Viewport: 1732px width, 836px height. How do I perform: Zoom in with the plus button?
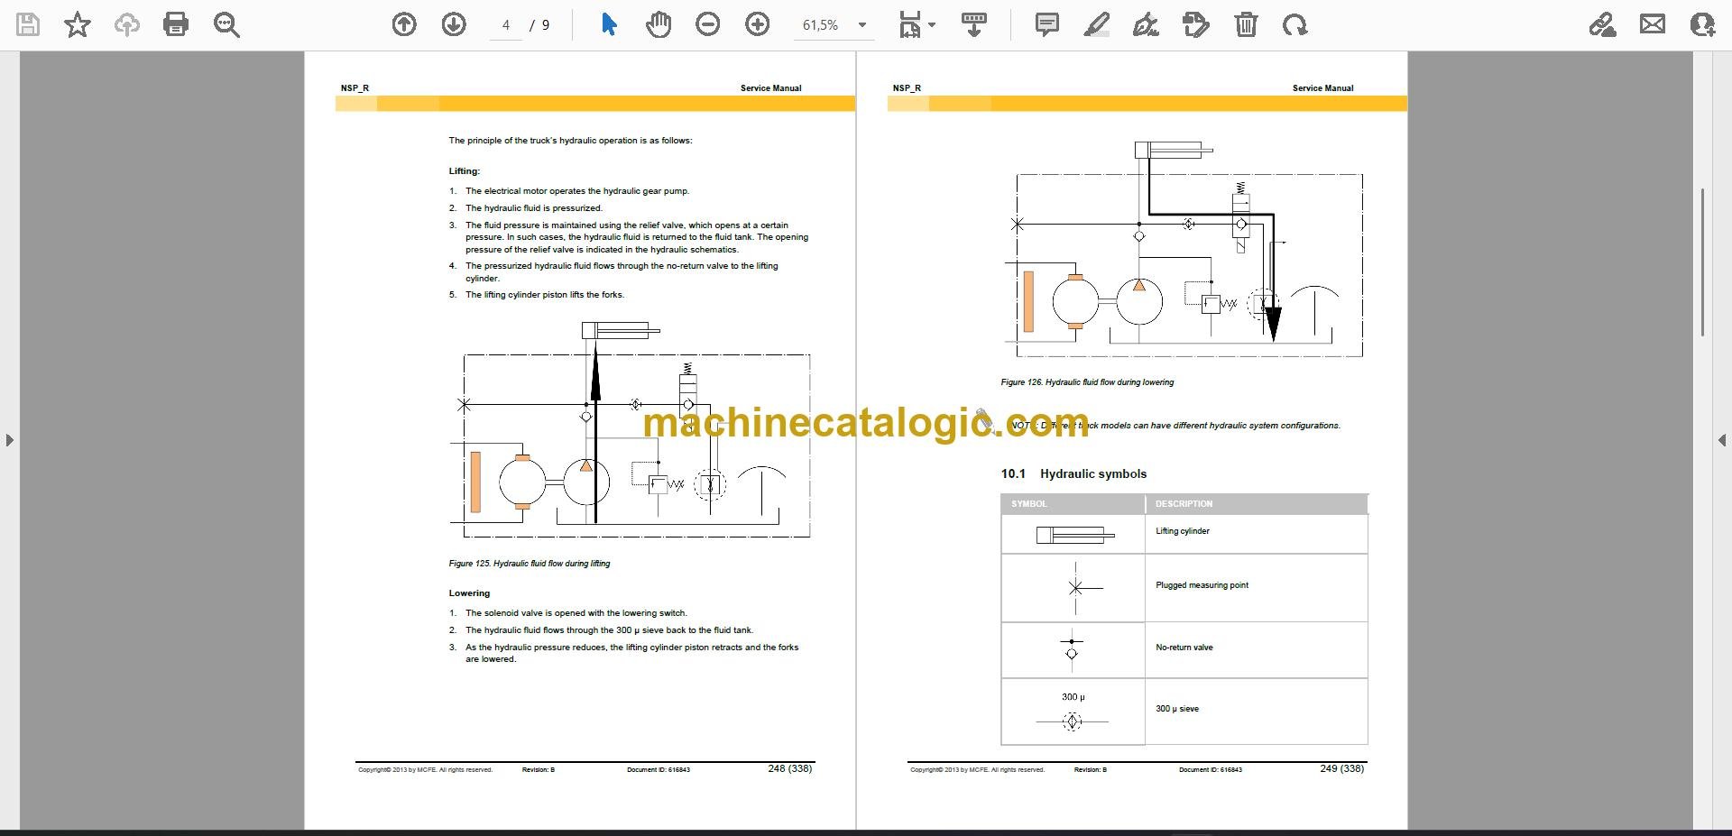pyautogui.click(x=758, y=24)
